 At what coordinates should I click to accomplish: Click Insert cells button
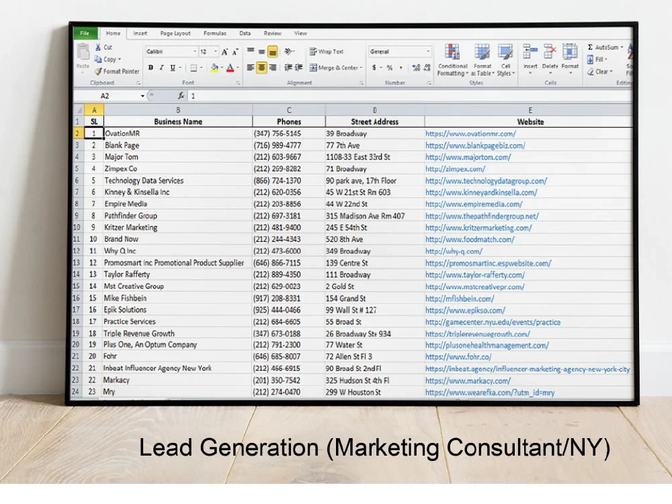530,58
